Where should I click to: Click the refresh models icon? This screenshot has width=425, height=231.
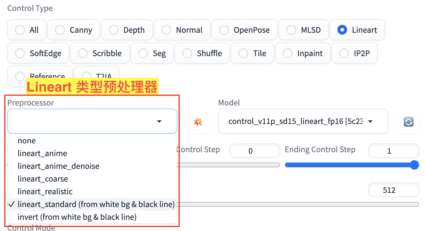409,122
